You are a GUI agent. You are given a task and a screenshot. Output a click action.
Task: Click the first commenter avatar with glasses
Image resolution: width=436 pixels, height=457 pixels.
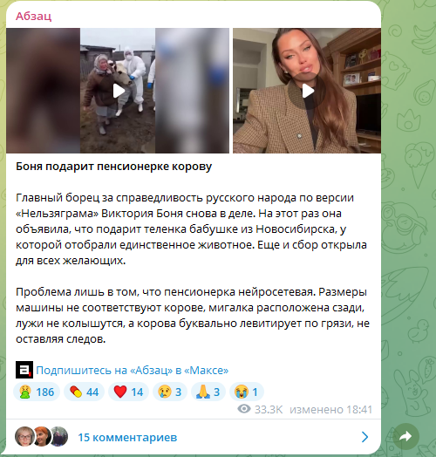tap(24, 437)
